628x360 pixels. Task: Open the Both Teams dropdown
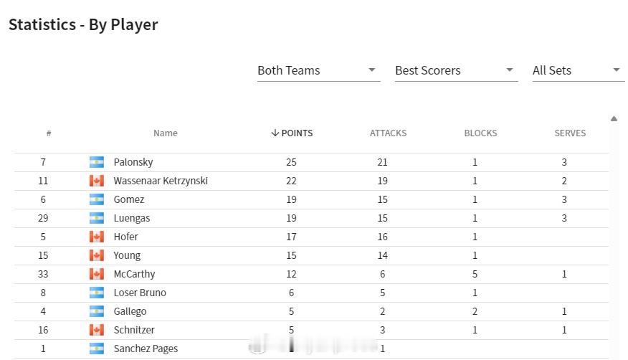[x=318, y=70]
